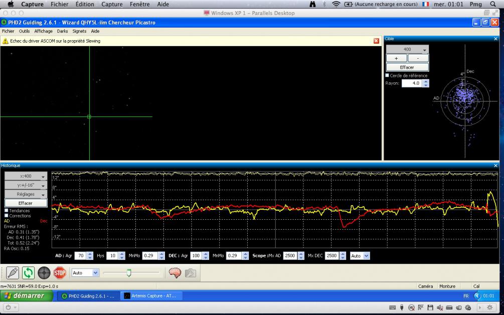Viewport: 504px width, 315px height.
Task: Click Effacer in the Cible panel
Action: [407, 67]
